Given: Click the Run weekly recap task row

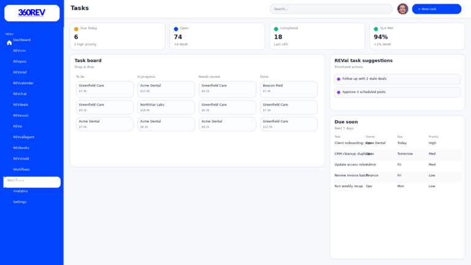Looking at the screenshot, I should coord(396,186).
